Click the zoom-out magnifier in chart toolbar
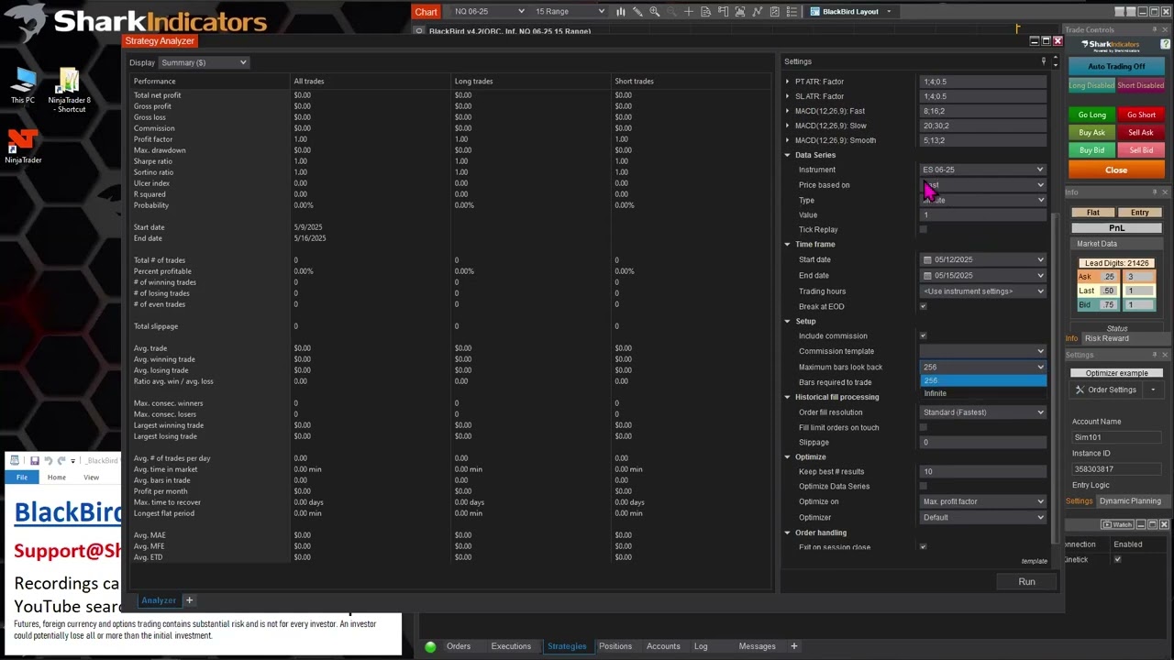 (x=671, y=12)
